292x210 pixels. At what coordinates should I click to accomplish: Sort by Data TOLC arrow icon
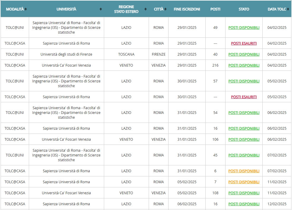288,9
